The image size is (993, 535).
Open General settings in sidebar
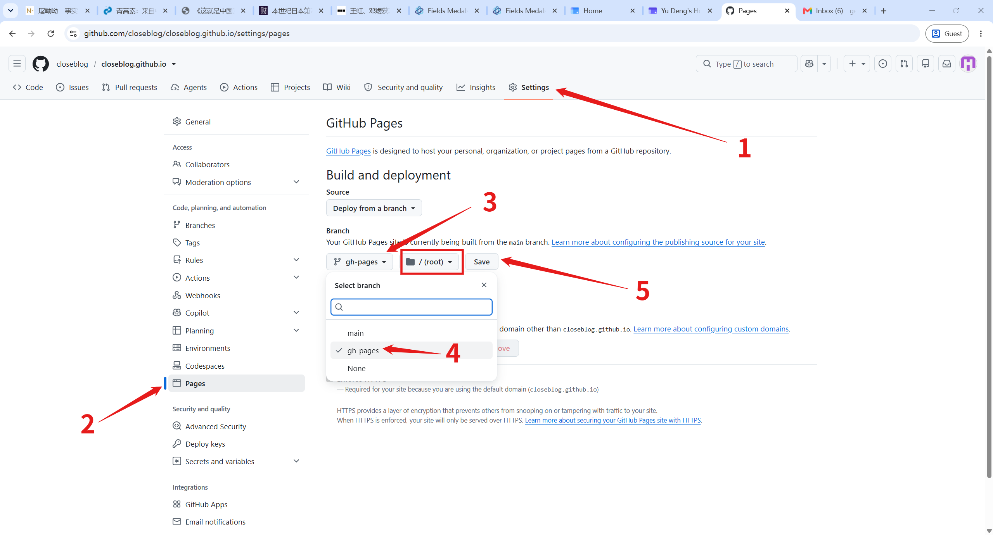(x=237, y=122)
